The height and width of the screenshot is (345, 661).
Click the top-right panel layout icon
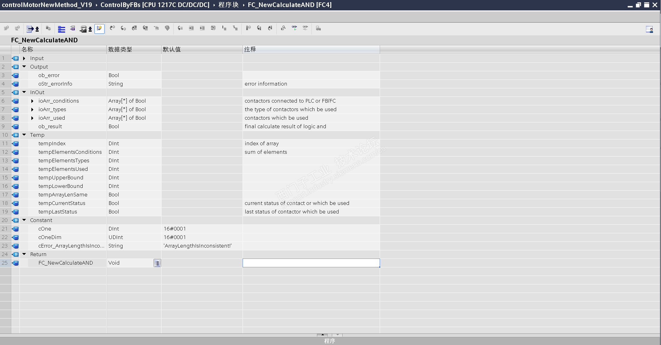click(649, 29)
